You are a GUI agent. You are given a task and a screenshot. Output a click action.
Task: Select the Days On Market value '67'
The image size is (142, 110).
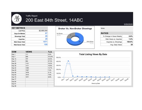click(x=46, y=33)
